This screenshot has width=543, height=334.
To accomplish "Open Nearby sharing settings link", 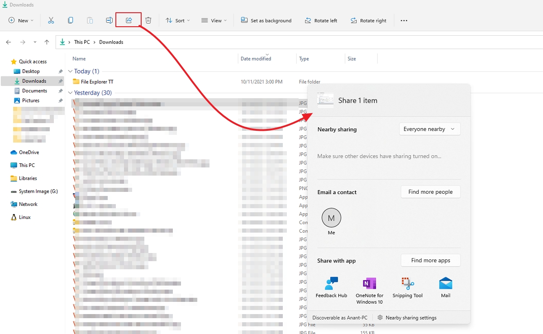I will tap(407, 318).
